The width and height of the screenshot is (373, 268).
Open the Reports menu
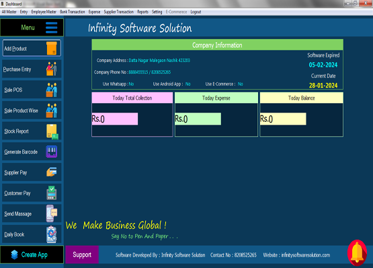coord(142,11)
